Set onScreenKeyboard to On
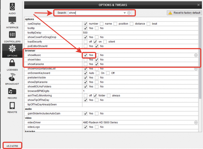 pos(97,73)
